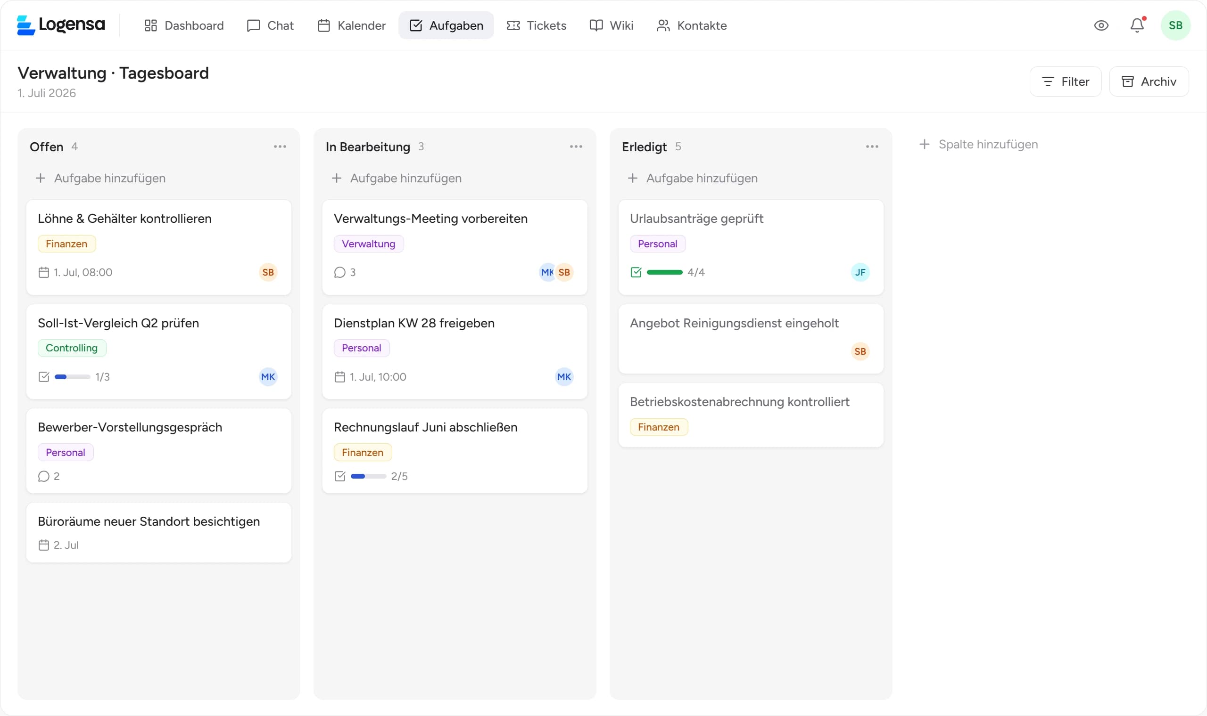Click green progress bar on Urlaubsanträge card
Image resolution: width=1207 pixels, height=716 pixels.
[x=664, y=272]
